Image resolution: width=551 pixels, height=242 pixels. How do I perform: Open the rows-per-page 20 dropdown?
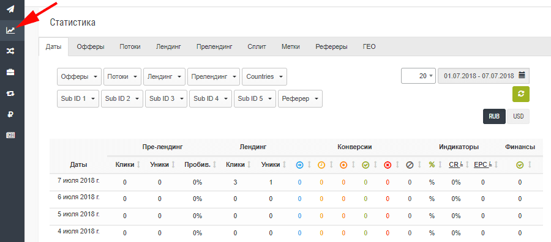[418, 75]
